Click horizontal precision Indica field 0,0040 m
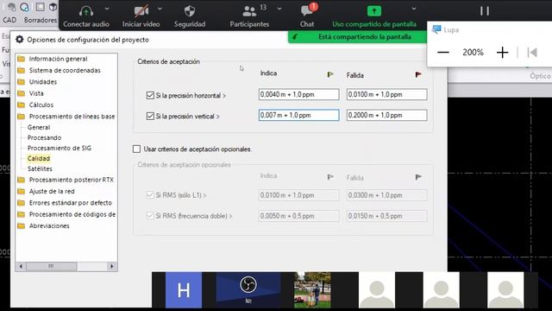 click(x=299, y=94)
